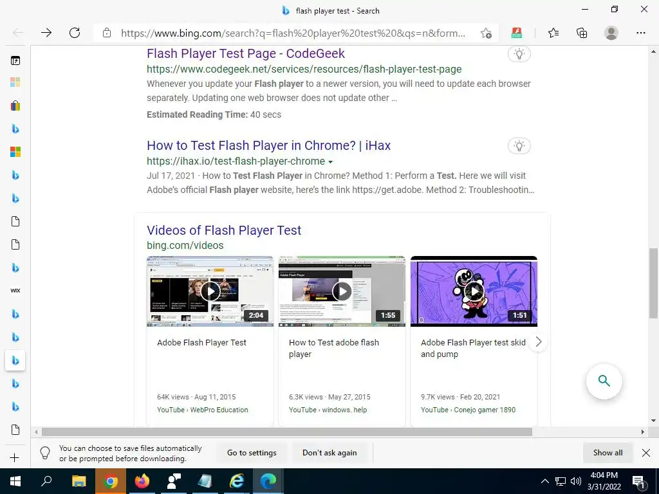Open Google Chrome from the taskbar
Viewport: 659px width, 494px height.
111,481
